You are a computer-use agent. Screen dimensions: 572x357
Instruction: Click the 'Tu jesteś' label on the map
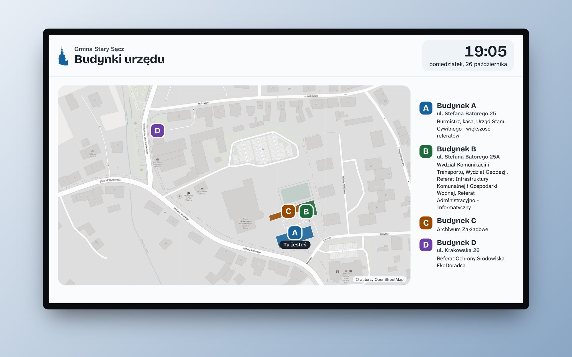pyautogui.click(x=295, y=244)
